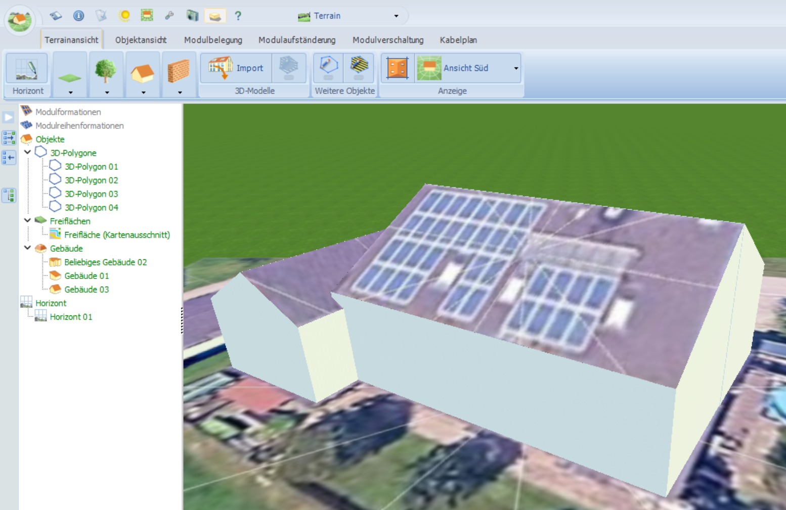Click the Horizont editor icon in the ribbon
The width and height of the screenshot is (786, 510).
point(27,69)
